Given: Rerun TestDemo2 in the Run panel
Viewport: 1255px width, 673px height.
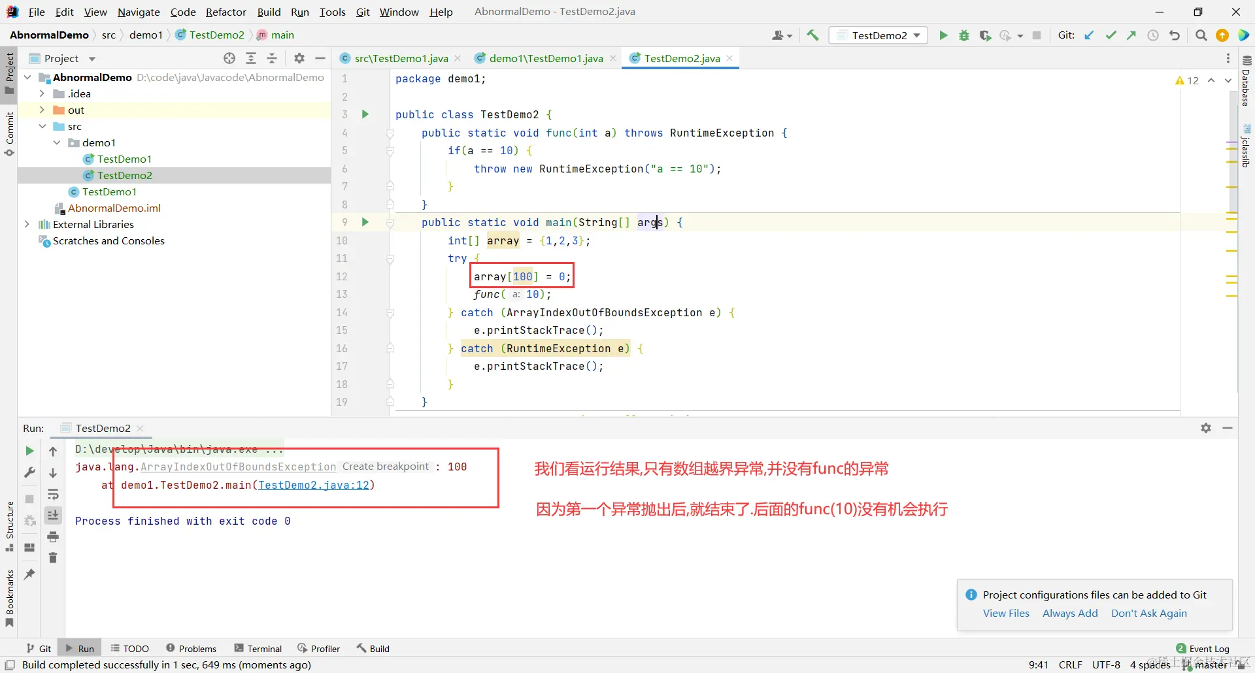Looking at the screenshot, I should (29, 451).
